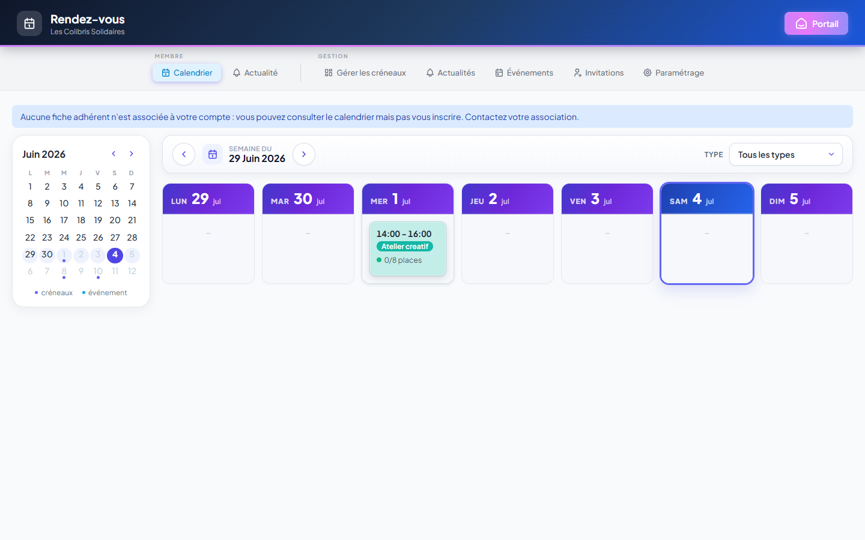This screenshot has height=540, width=865.
Task: Open date picker icon beside Semaine du
Action: (x=213, y=154)
